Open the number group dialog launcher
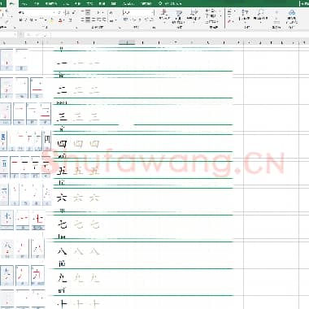Image resolution: width=309 pixels, height=309 pixels. (154, 28)
